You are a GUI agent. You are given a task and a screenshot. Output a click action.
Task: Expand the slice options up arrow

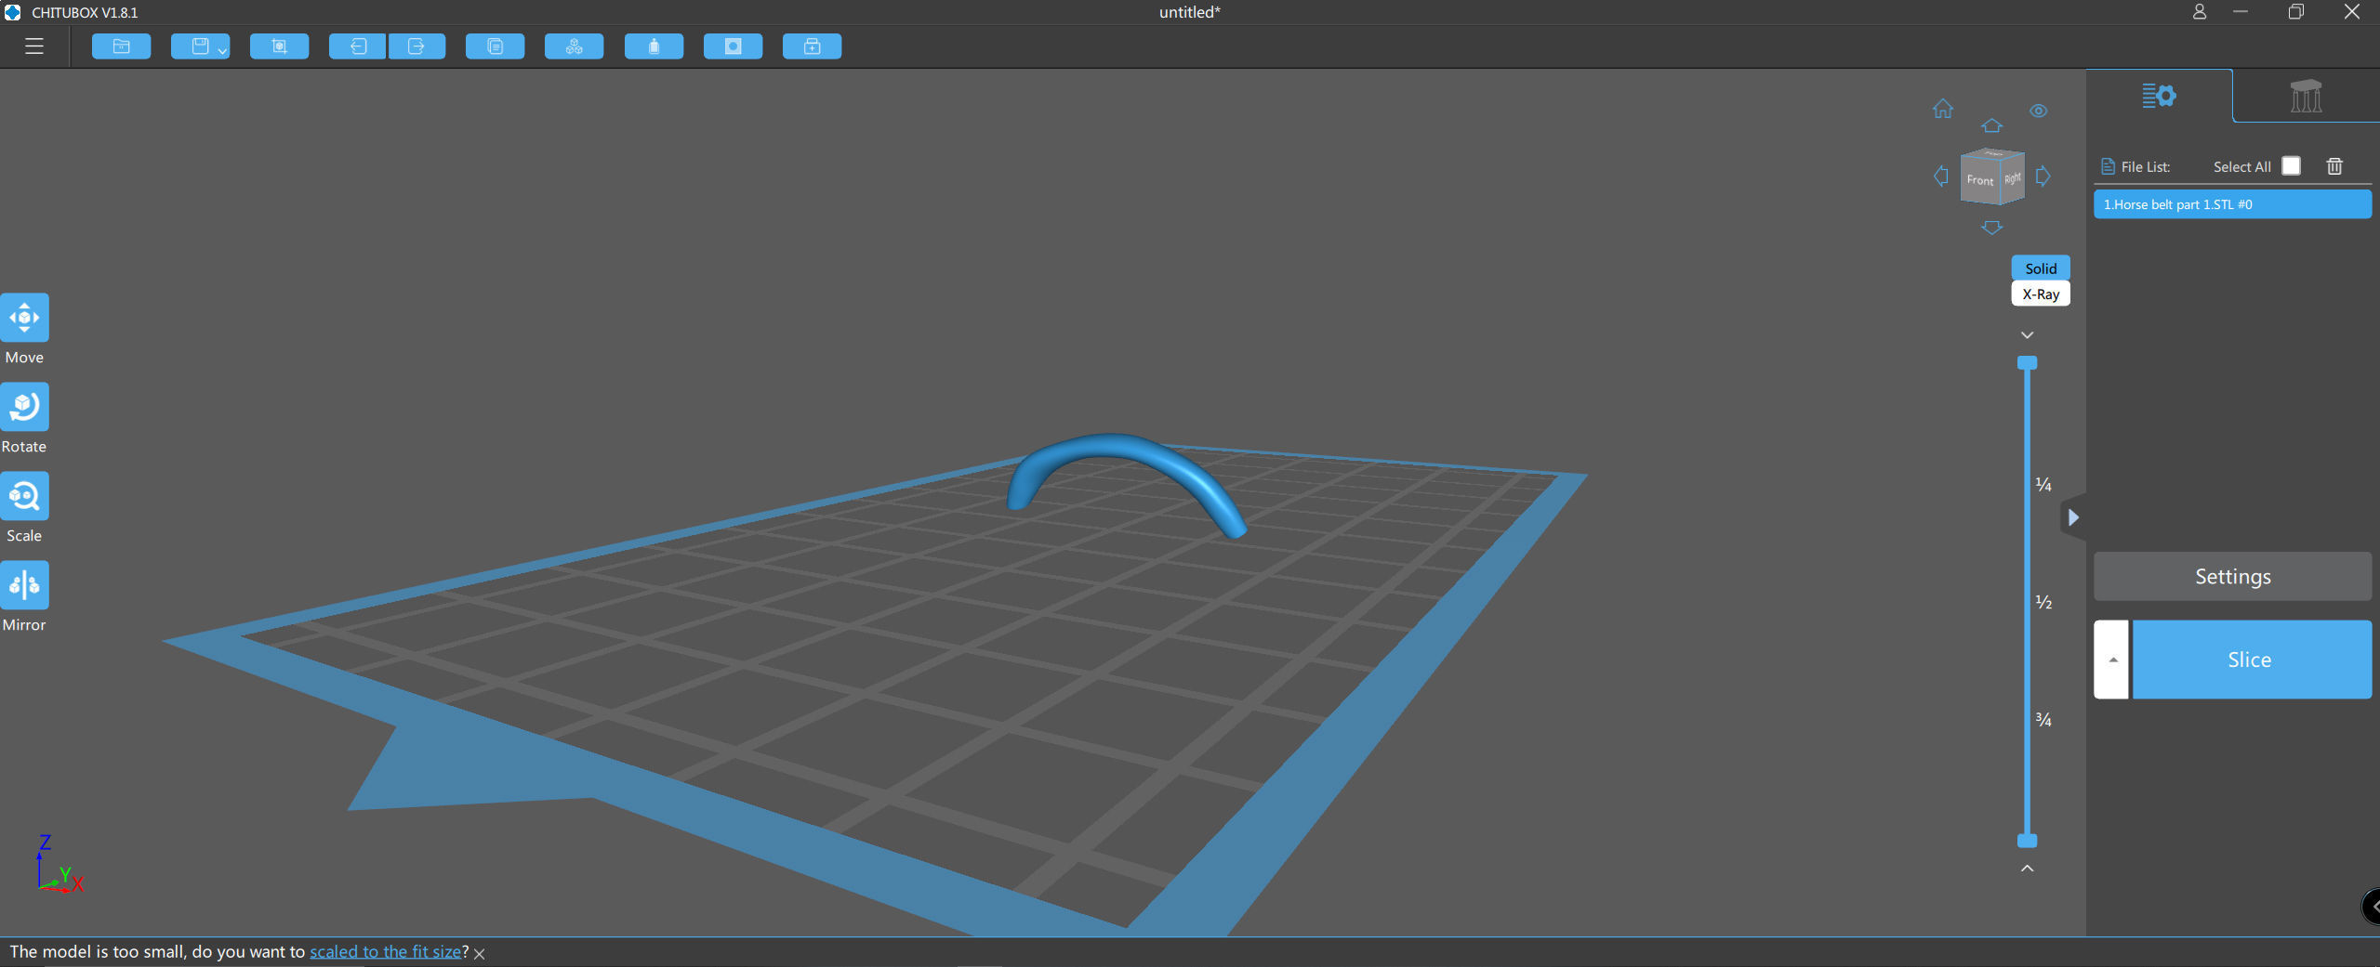pyautogui.click(x=2112, y=660)
